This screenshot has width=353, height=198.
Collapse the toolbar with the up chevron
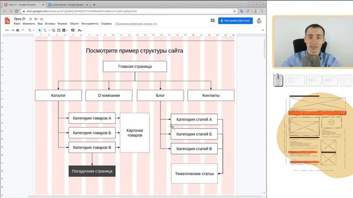[x=263, y=30]
